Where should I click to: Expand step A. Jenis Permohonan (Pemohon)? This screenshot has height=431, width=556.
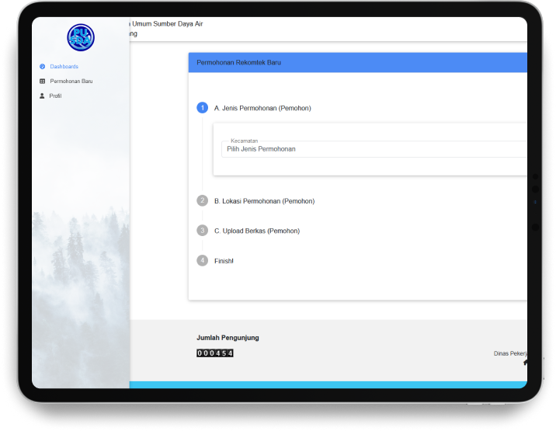pos(262,108)
